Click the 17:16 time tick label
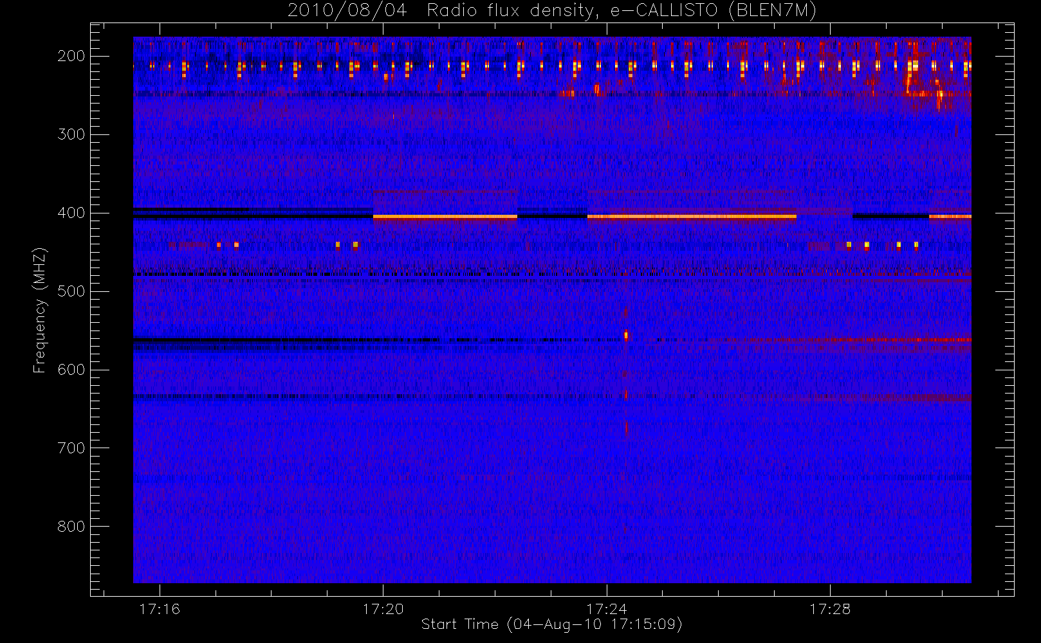The height and width of the screenshot is (643, 1041). [160, 609]
